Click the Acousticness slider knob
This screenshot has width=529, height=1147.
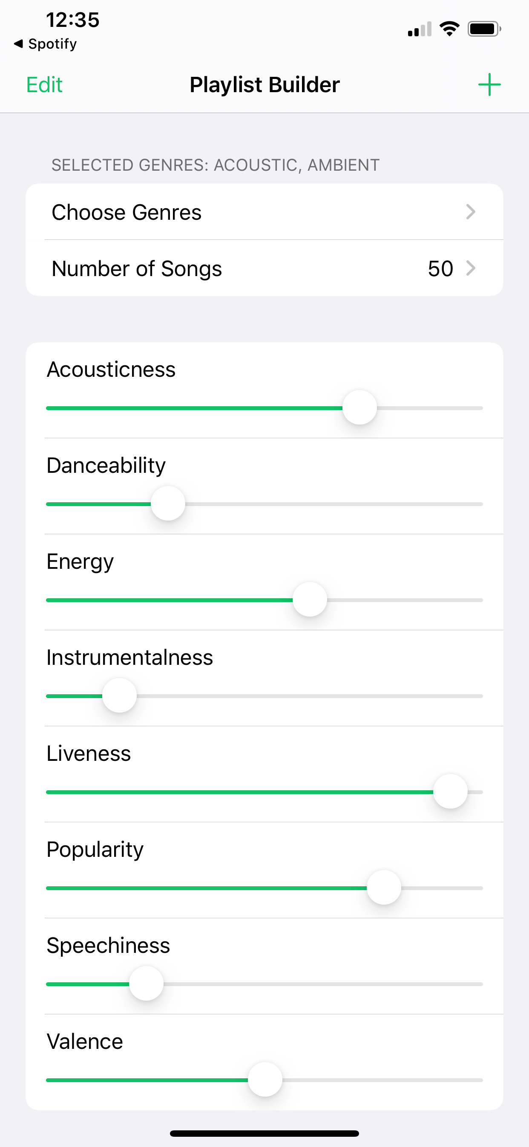point(359,408)
